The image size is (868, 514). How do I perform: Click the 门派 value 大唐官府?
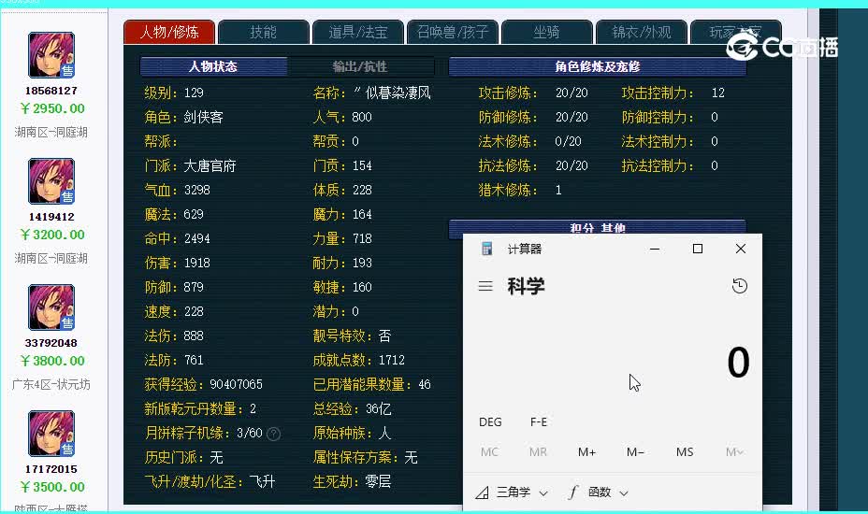click(210, 165)
